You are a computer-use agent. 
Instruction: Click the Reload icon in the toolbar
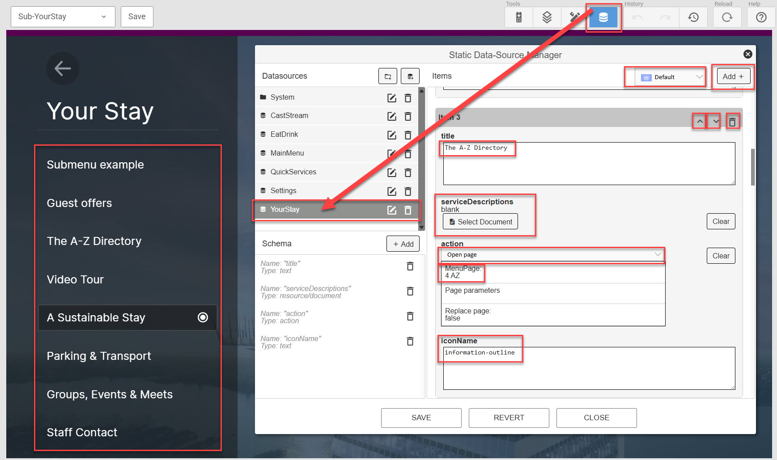[x=727, y=17]
